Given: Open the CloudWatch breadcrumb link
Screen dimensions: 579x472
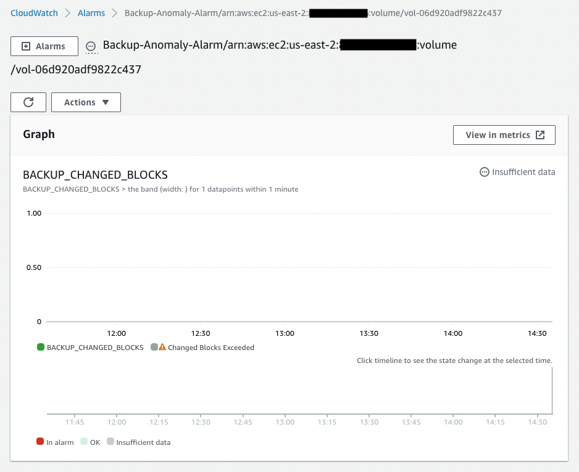Looking at the screenshot, I should (34, 12).
